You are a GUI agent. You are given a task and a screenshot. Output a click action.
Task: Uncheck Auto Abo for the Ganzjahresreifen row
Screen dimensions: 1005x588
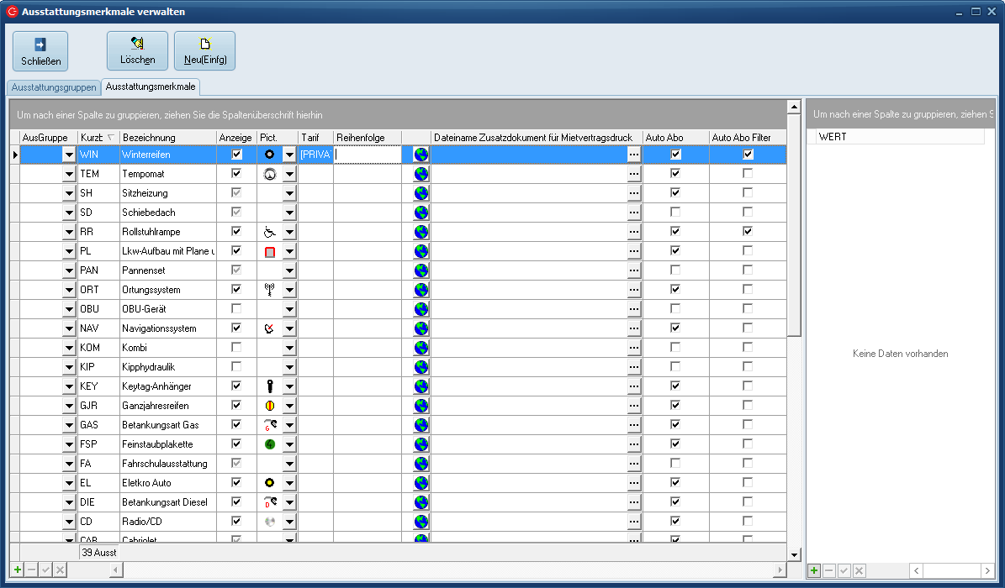point(675,406)
